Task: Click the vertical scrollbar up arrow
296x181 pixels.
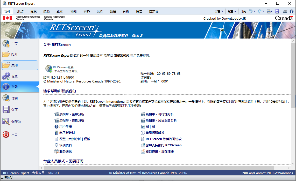Action: click(293, 41)
